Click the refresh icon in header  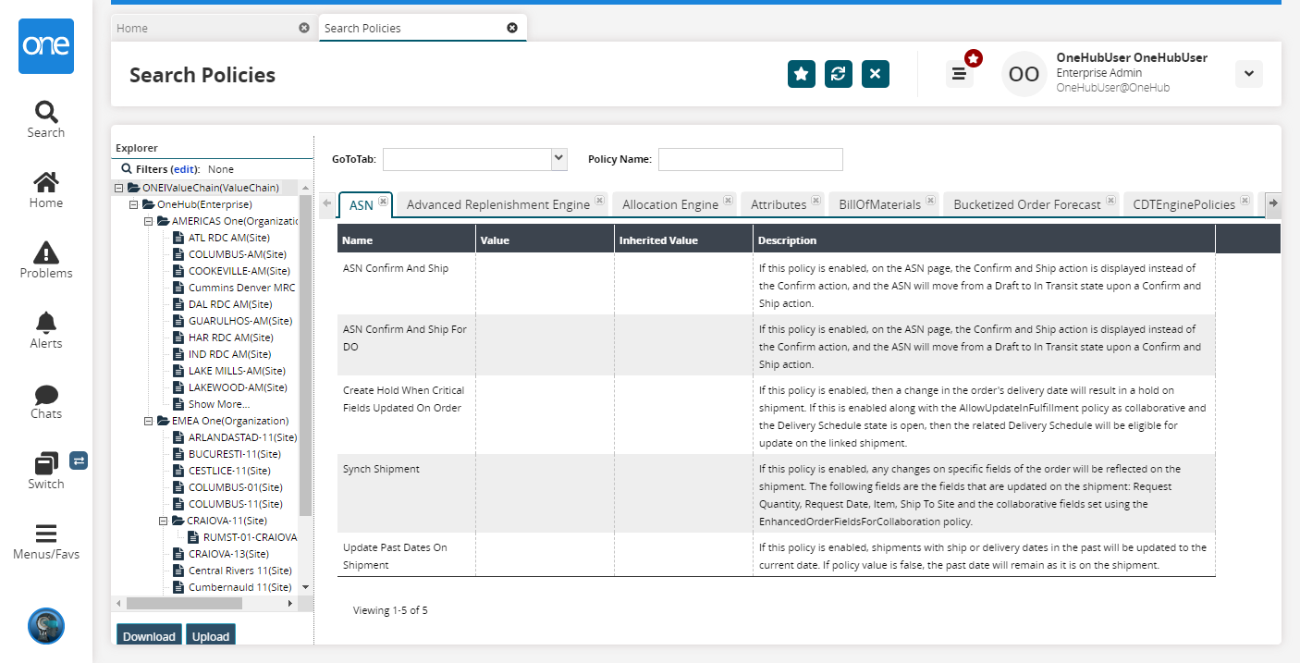839,74
